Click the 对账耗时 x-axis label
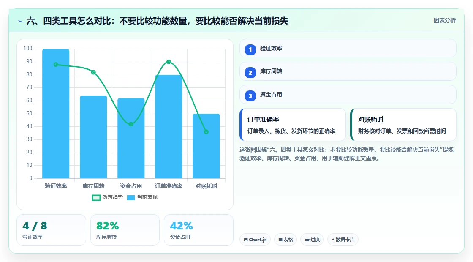473x262 pixels. click(x=207, y=186)
